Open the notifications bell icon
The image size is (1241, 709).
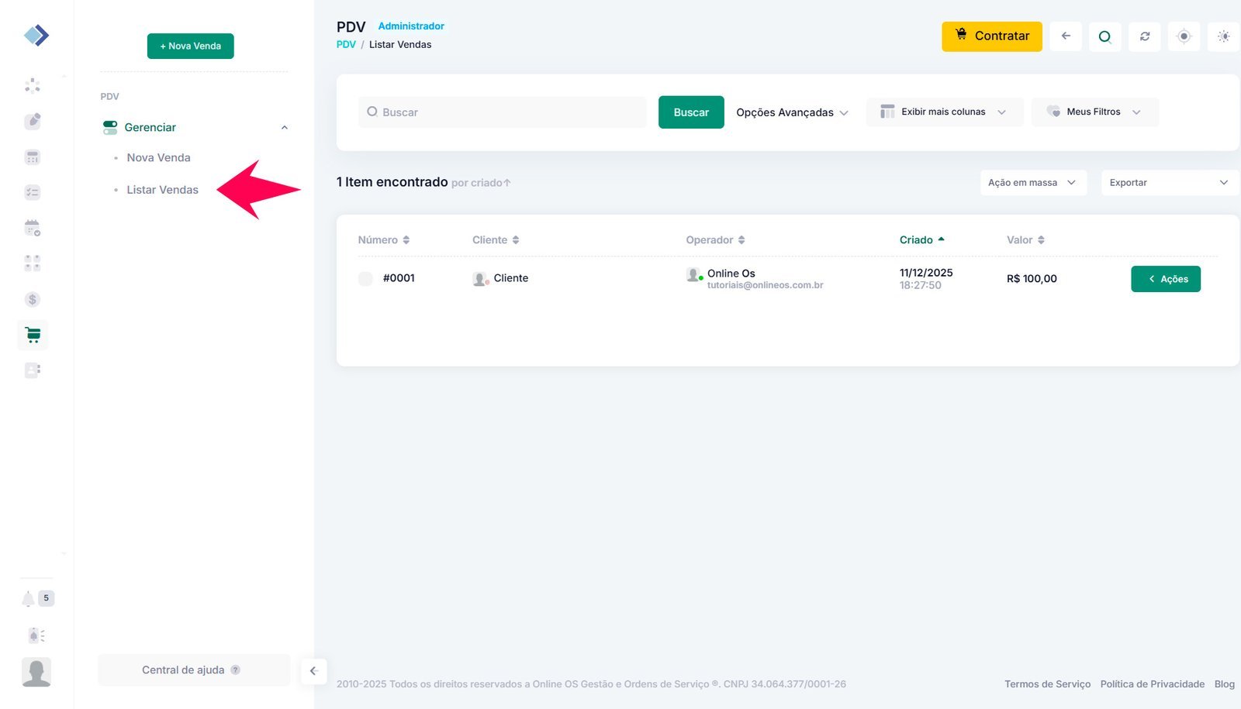coord(29,598)
